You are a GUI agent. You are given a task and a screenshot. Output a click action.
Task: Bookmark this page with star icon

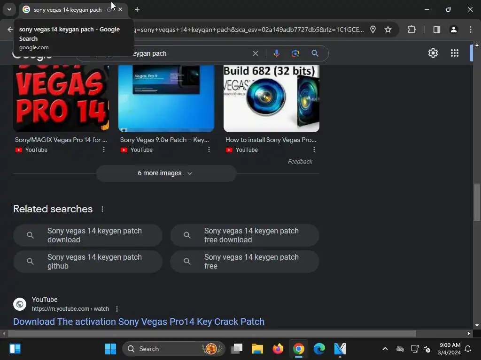point(388,30)
